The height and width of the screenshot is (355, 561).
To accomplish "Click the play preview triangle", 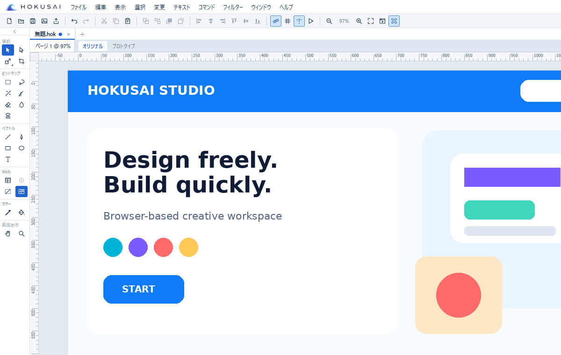I will click(311, 21).
